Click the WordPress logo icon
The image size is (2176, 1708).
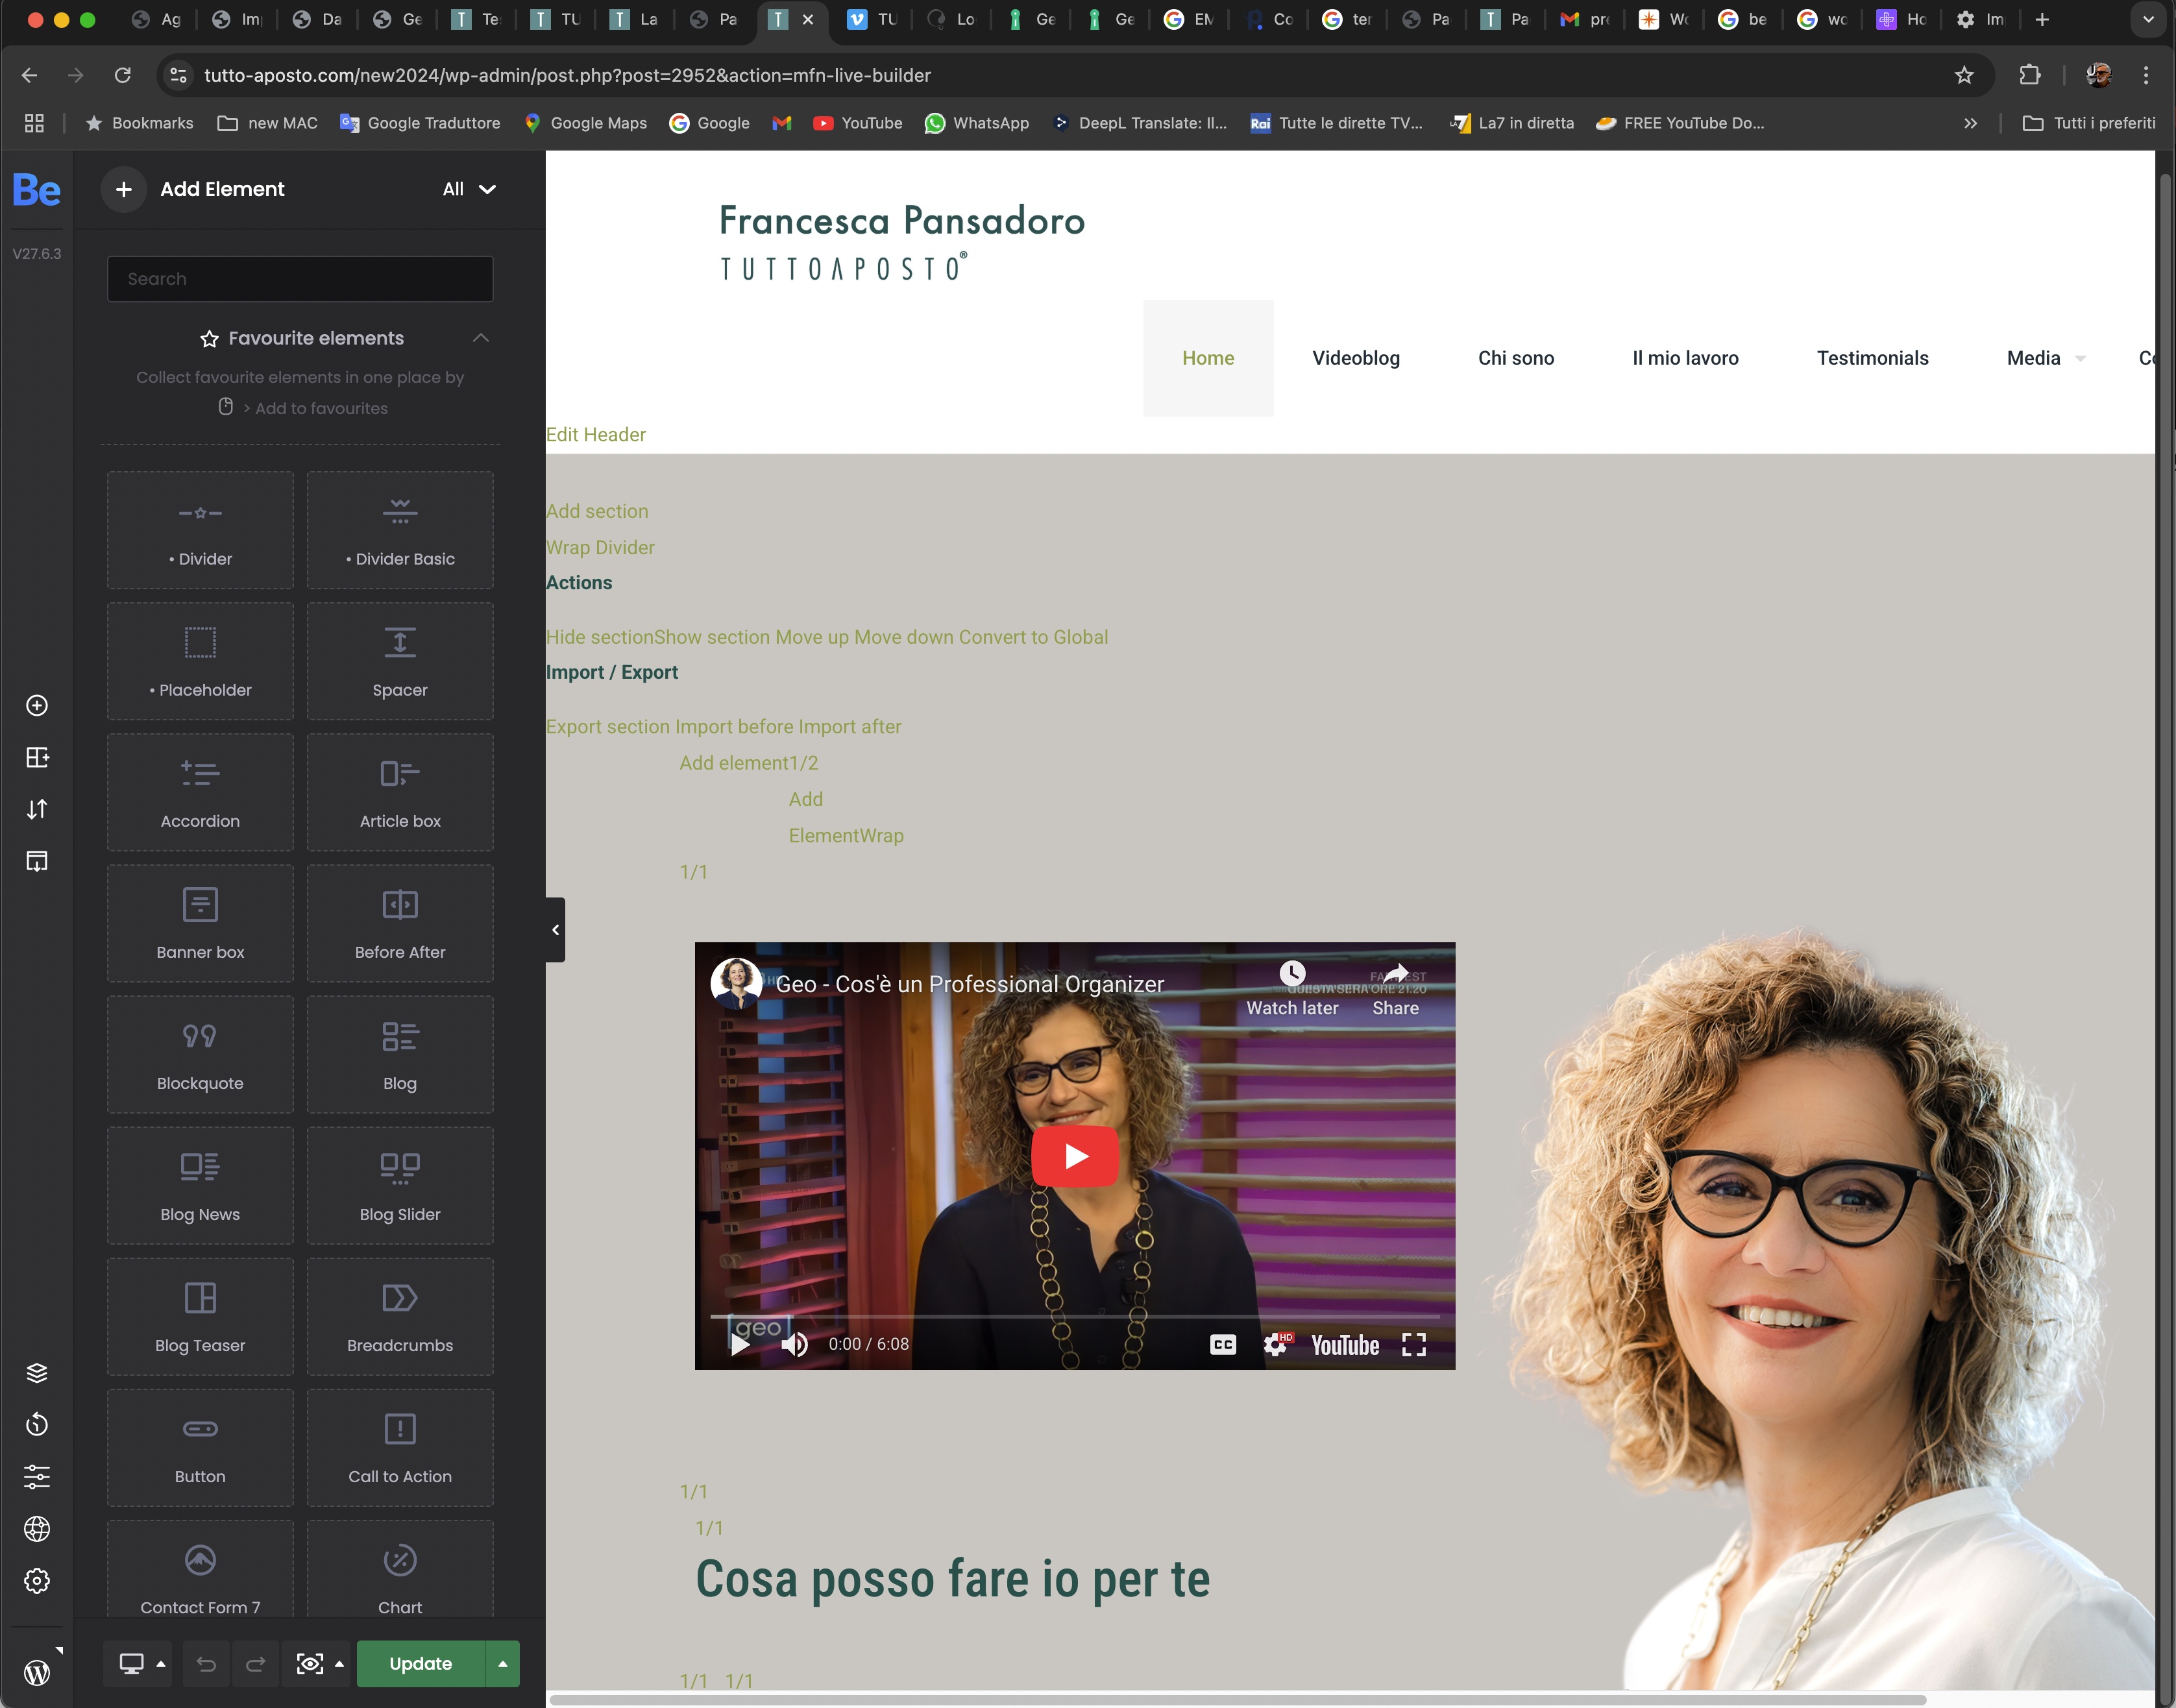tap(37, 1672)
